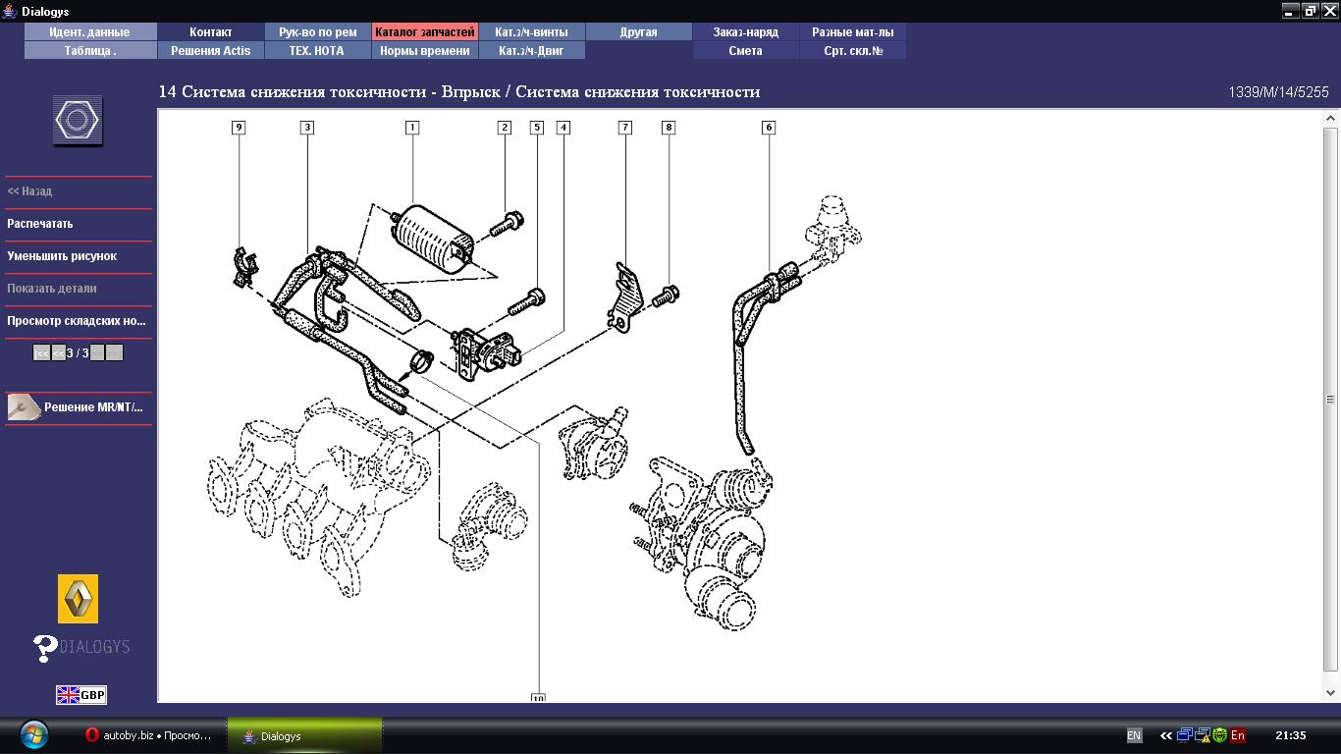Click the last-page button in the pager
The image size is (1341, 754).
(x=115, y=353)
